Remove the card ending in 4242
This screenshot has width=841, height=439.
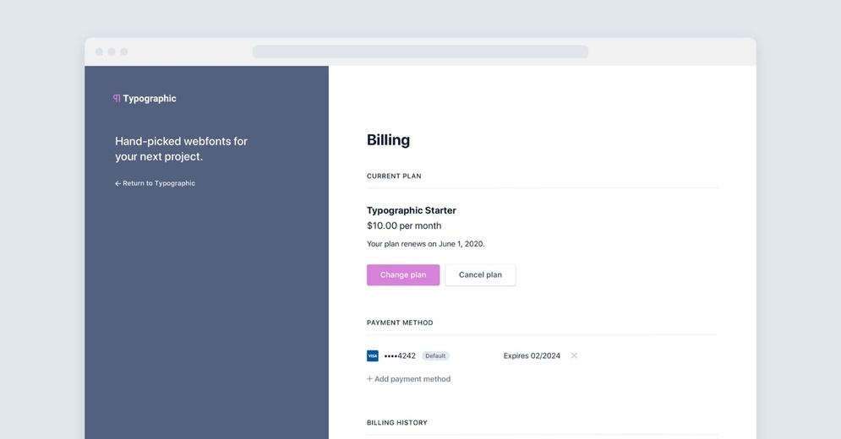click(574, 355)
